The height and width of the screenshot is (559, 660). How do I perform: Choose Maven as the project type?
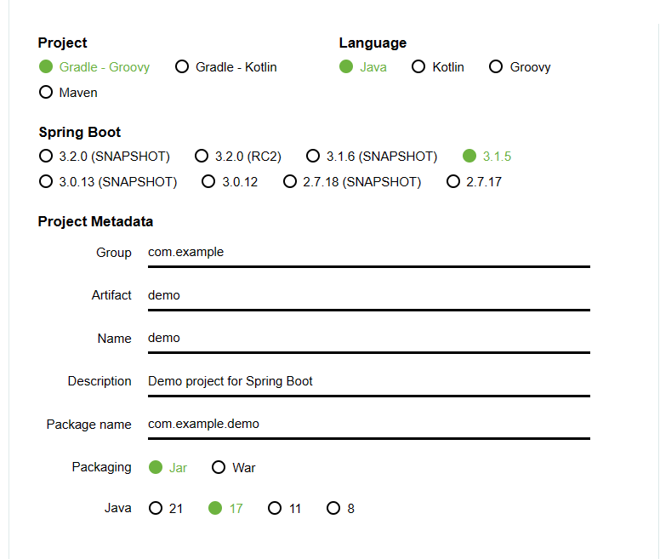click(x=46, y=93)
